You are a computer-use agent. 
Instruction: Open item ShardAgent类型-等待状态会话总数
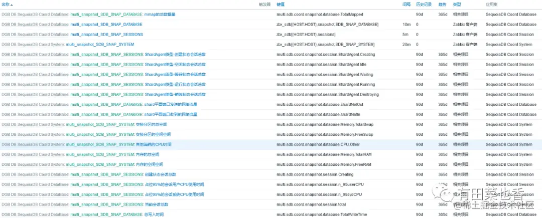click(x=175, y=75)
